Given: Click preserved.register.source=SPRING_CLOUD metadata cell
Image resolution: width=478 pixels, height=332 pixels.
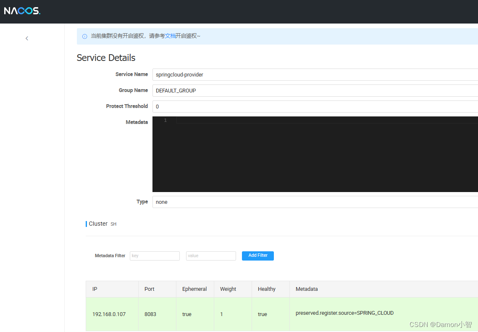Looking at the screenshot, I should coord(383,314).
